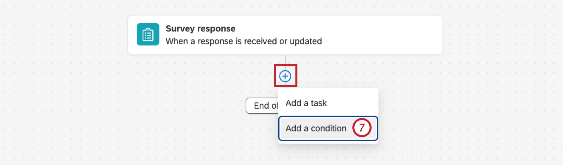Click the blue plus circle icon
This screenshot has width=563, height=165.
[285, 76]
